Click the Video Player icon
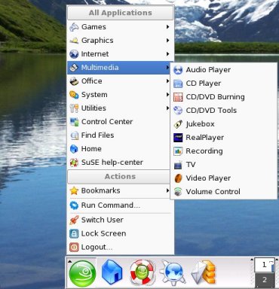279x289 pixels. pos(178,178)
